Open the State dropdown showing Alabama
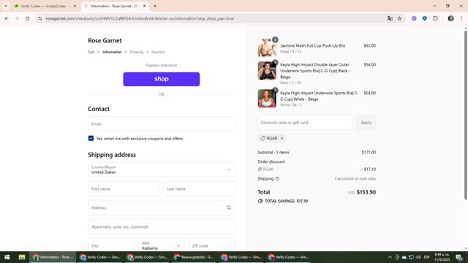Image resolution: width=468 pixels, height=263 pixels. [162, 245]
